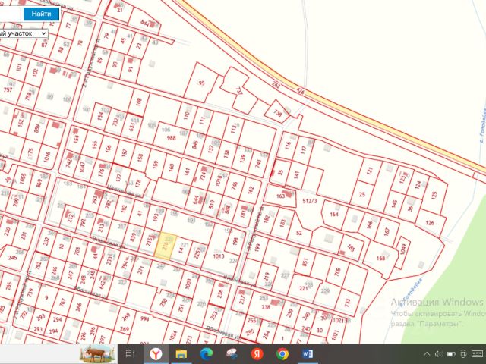Open the участок object type dropdown

(24, 33)
